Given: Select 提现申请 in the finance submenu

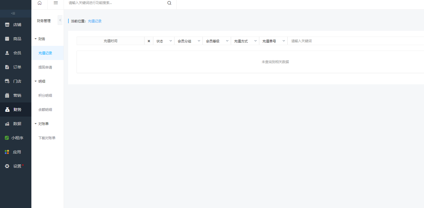Looking at the screenshot, I should coord(45,67).
